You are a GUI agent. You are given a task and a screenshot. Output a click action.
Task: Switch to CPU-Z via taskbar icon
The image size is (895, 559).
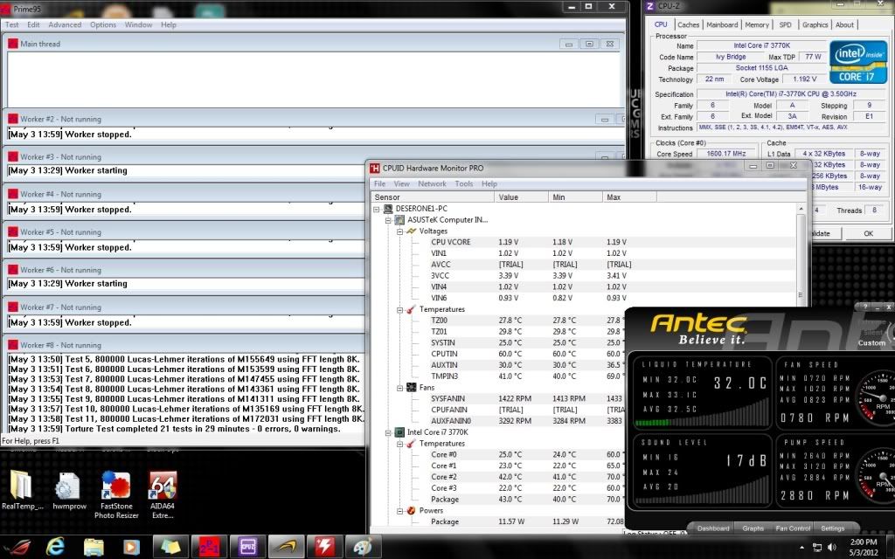247,548
